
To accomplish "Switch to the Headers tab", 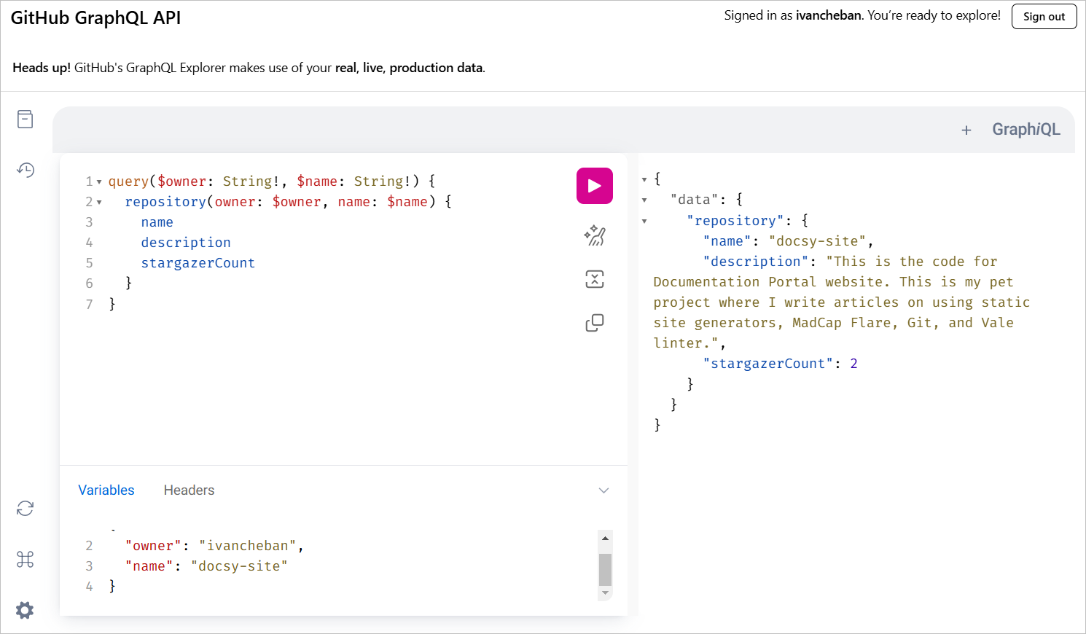I will pyautogui.click(x=189, y=490).
